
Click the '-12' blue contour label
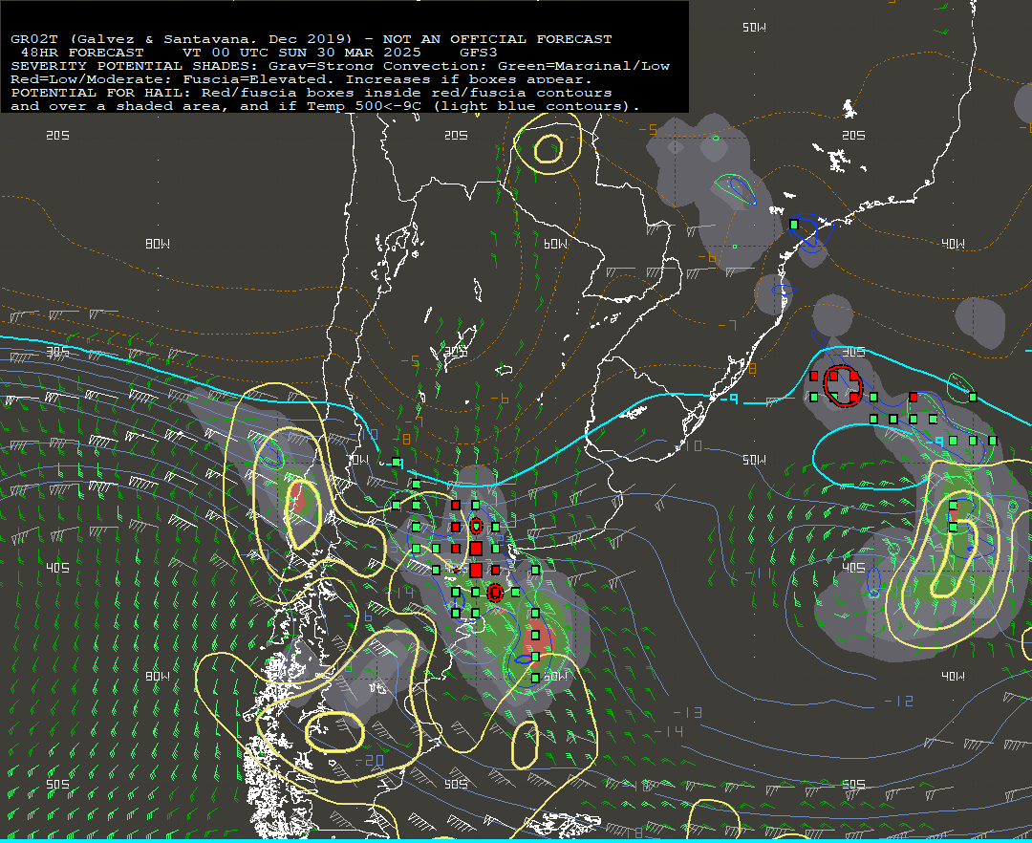899,702
